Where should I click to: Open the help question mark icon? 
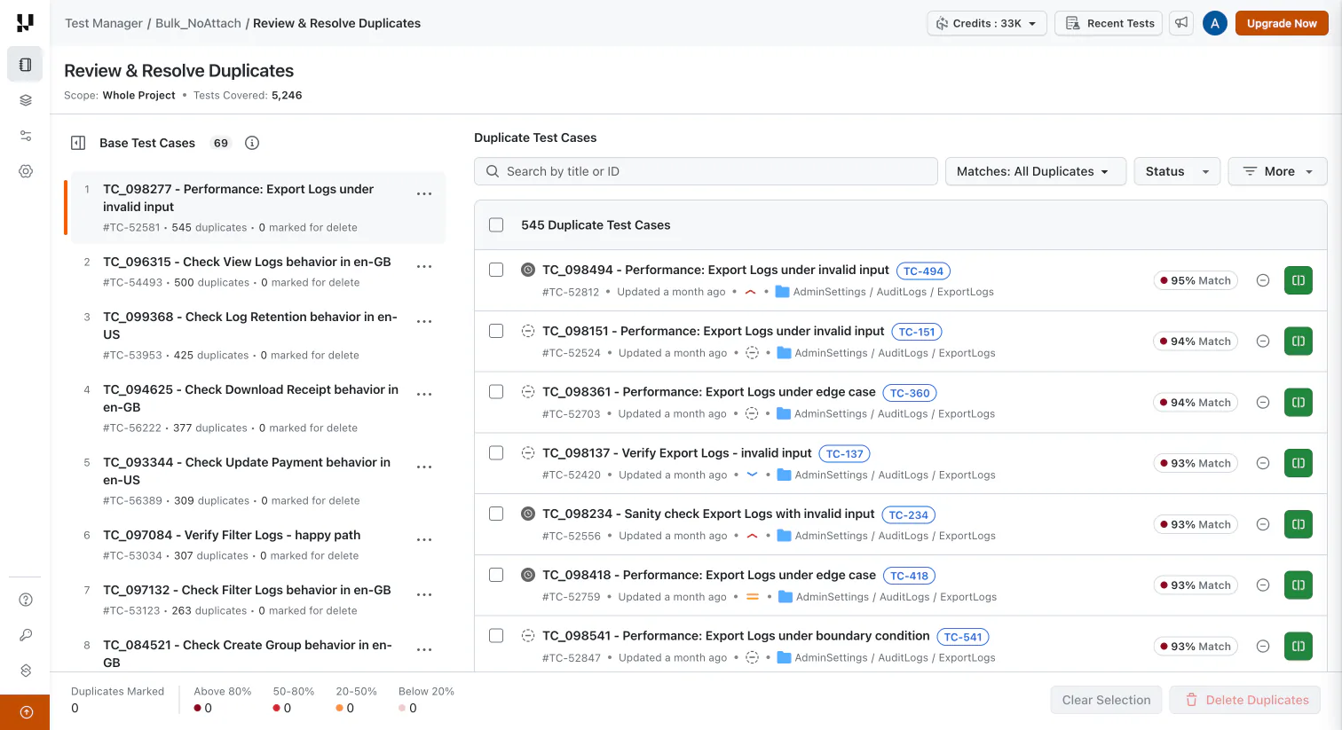(x=26, y=600)
